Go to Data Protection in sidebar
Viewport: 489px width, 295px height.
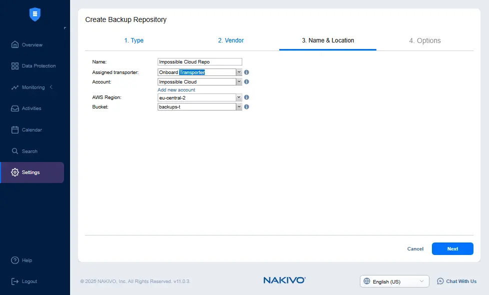pyautogui.click(x=38, y=66)
